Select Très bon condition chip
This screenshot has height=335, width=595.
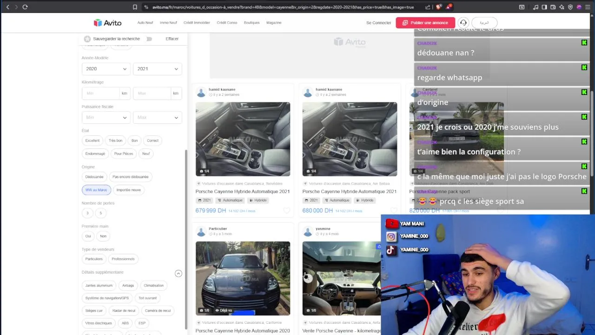(x=115, y=141)
